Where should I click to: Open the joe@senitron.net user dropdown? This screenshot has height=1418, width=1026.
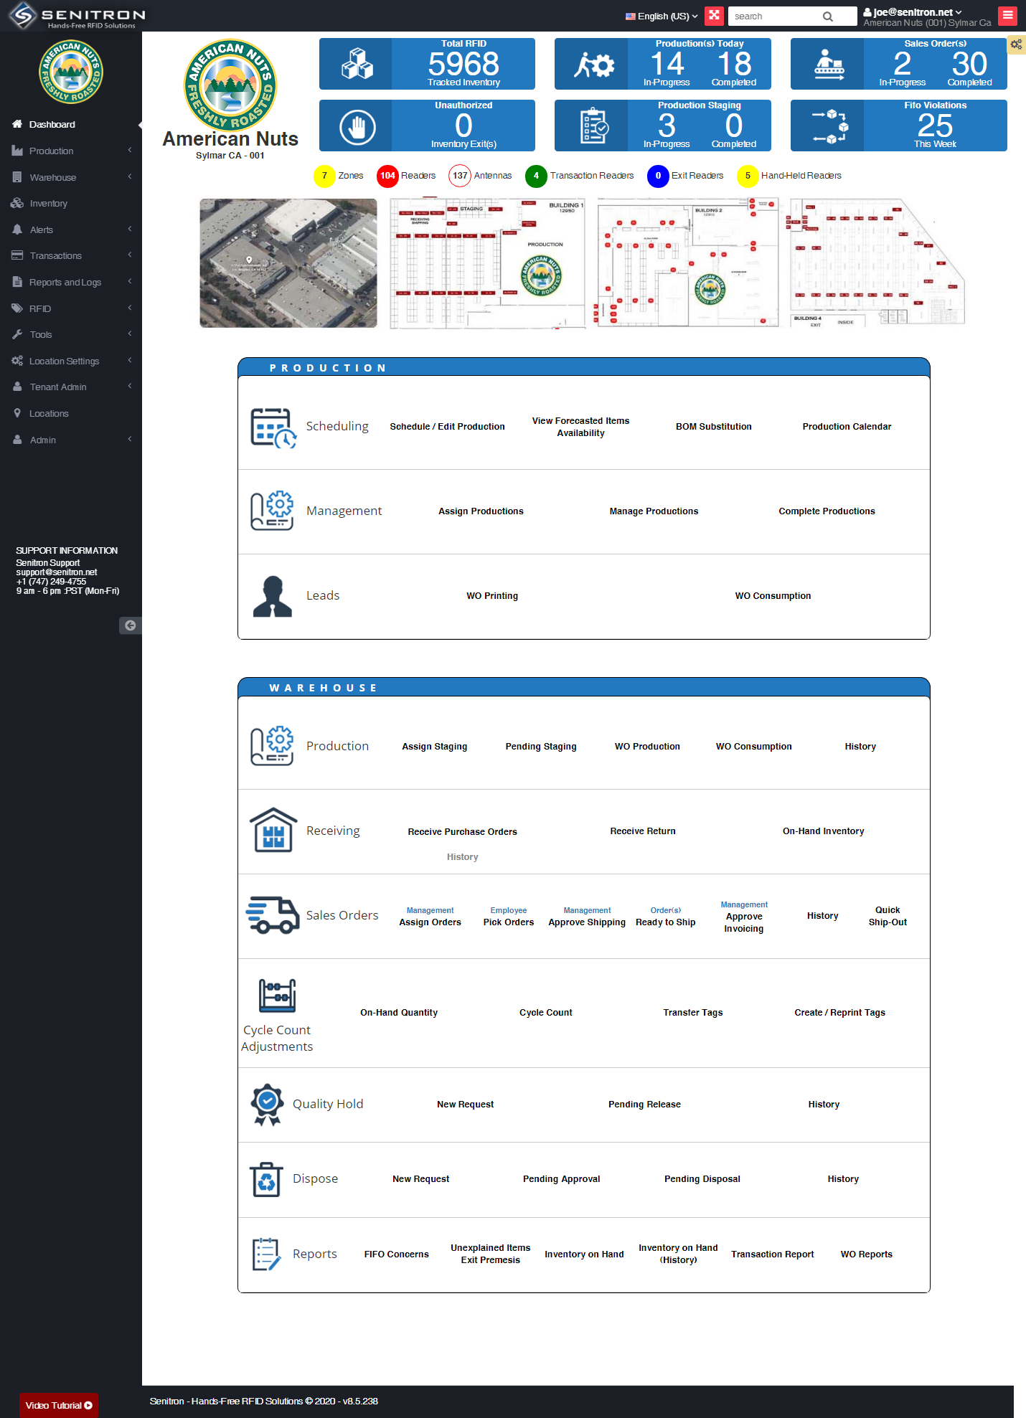click(913, 12)
